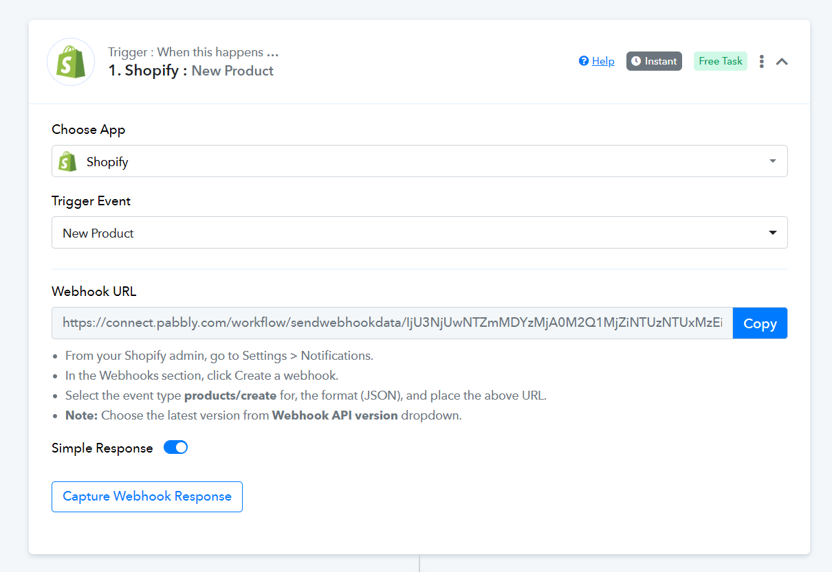Viewport: 832px width, 572px height.
Task: Open the Trigger Event New Product dropdown
Action: click(x=419, y=233)
